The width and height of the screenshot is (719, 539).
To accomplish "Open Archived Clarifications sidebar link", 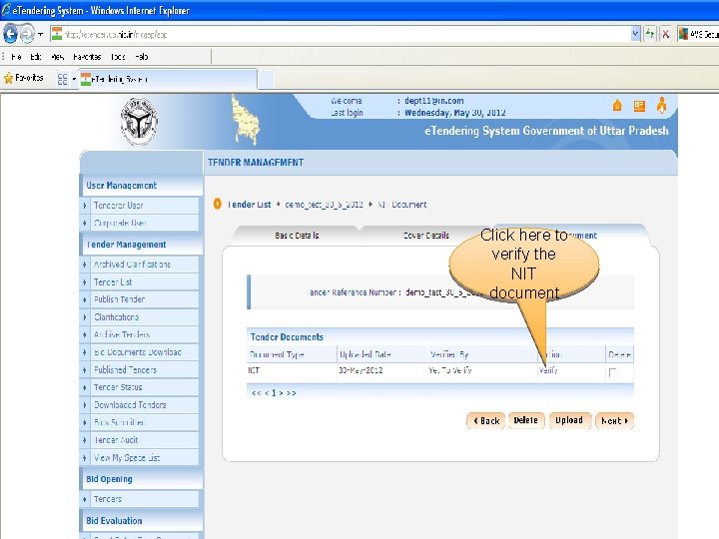I will [132, 265].
